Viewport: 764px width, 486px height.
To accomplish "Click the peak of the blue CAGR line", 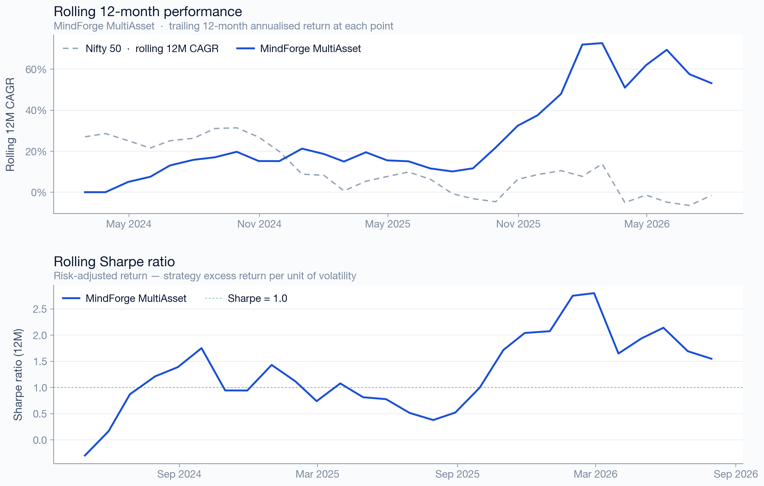I will click(x=602, y=43).
